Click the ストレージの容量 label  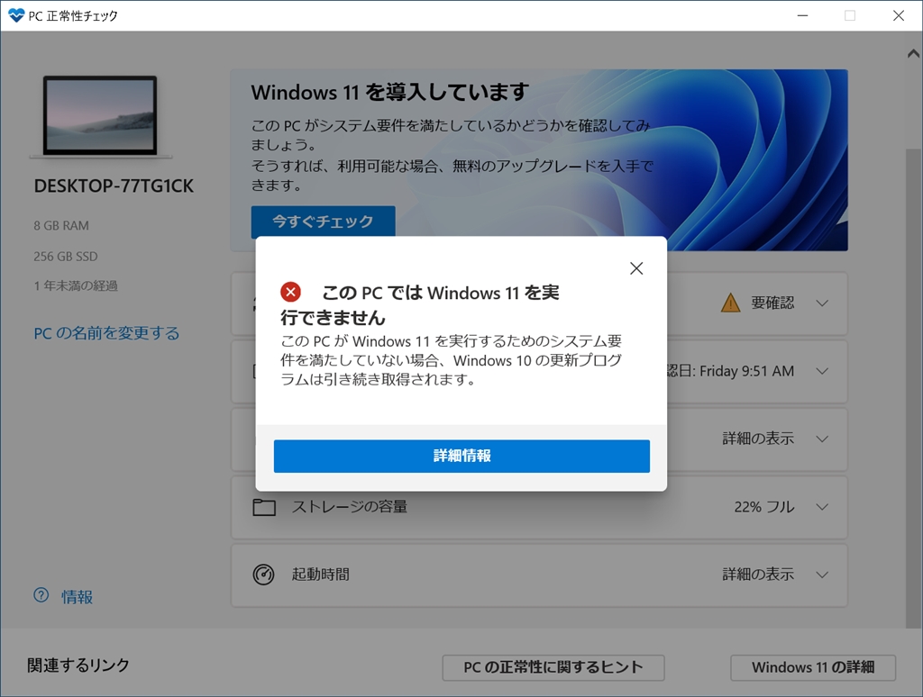pyautogui.click(x=350, y=507)
